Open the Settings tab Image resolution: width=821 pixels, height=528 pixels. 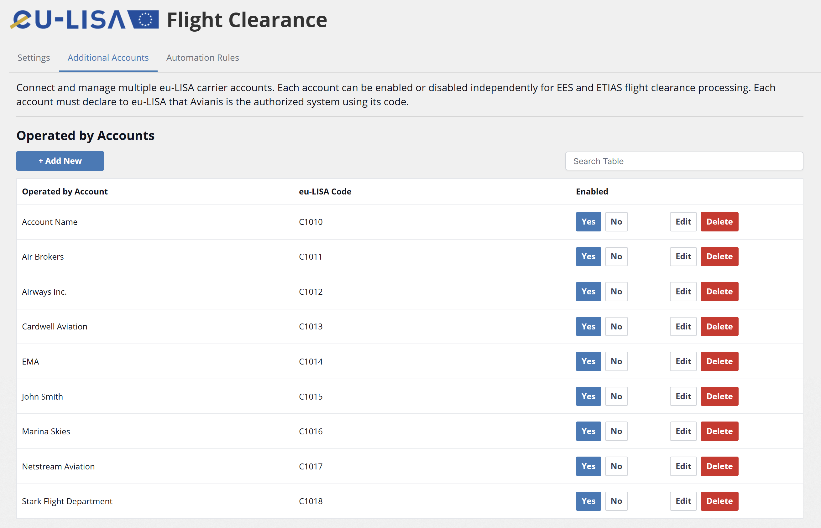coord(34,58)
